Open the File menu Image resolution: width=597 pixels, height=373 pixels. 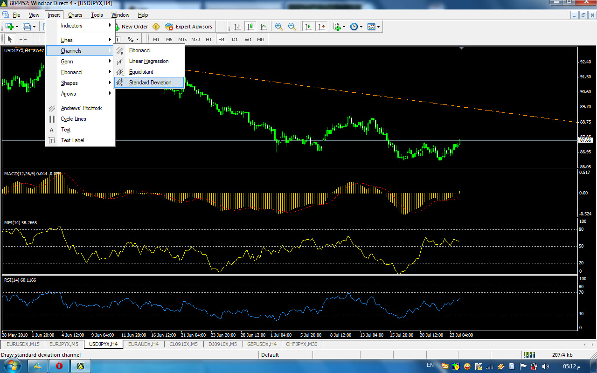pos(17,15)
